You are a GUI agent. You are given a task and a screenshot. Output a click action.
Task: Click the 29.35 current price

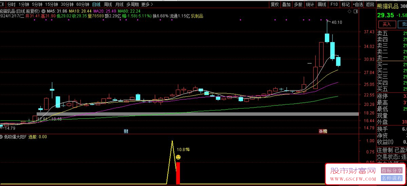[385, 15]
